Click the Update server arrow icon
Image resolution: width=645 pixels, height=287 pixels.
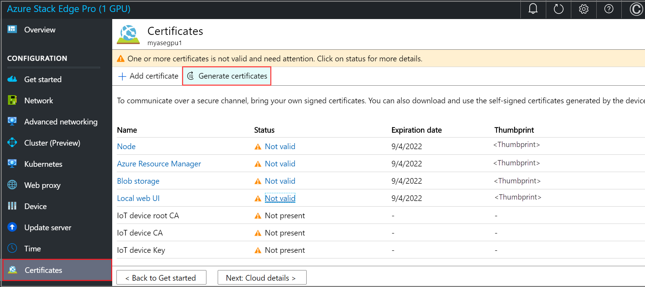(x=12, y=227)
